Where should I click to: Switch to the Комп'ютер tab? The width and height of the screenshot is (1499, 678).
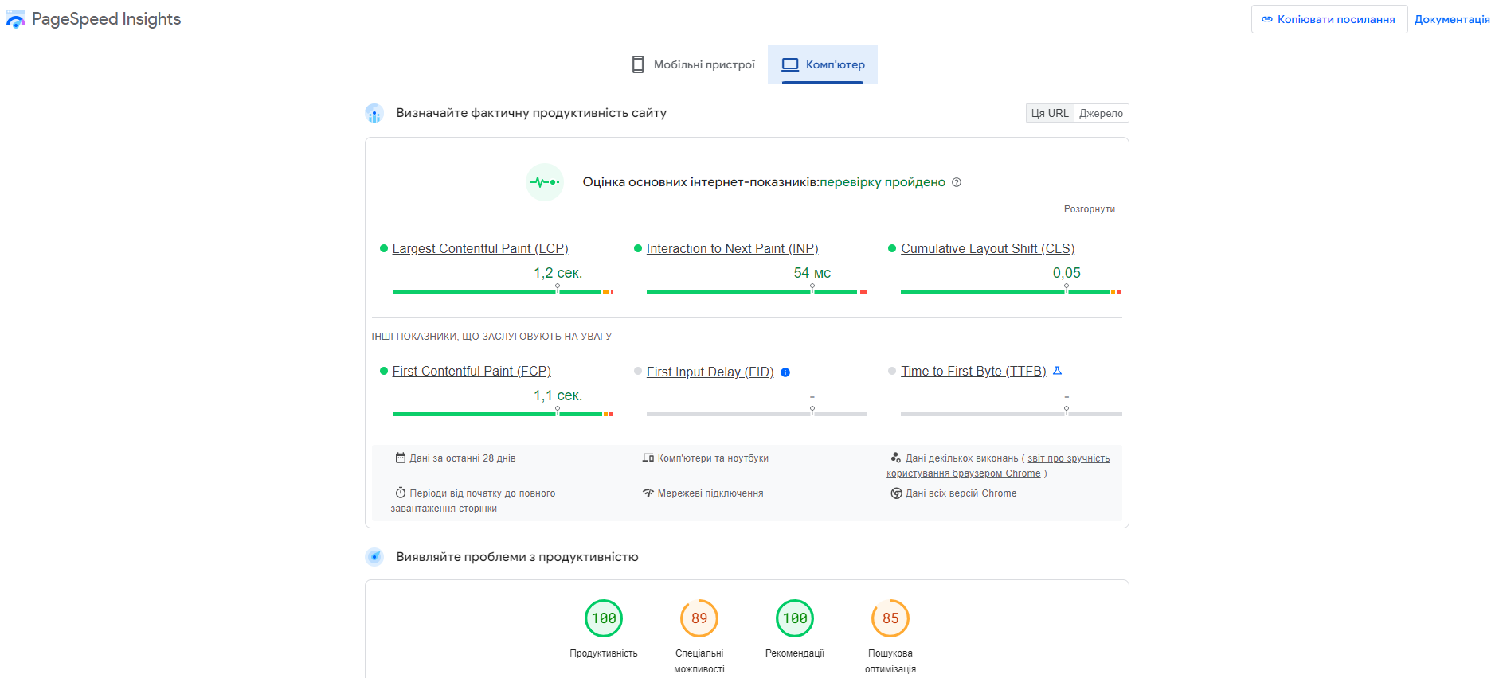coord(823,64)
